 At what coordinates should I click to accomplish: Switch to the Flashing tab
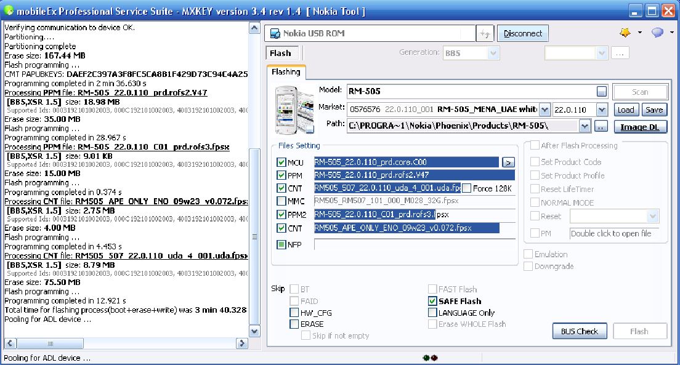tap(286, 72)
